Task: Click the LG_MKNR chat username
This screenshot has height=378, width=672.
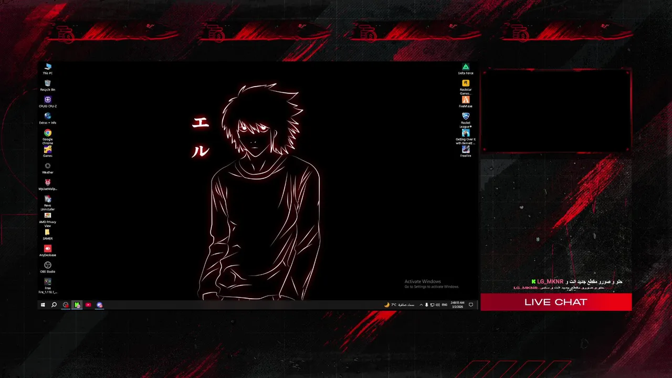Action: click(x=550, y=282)
